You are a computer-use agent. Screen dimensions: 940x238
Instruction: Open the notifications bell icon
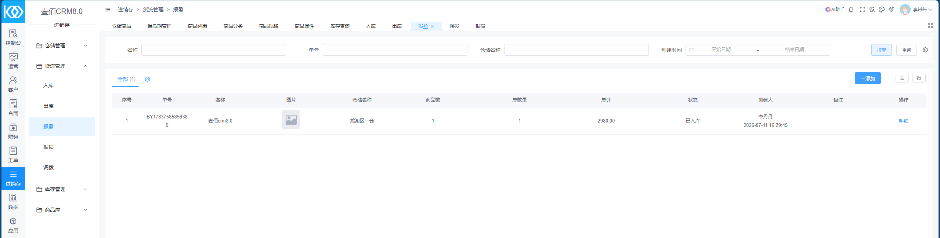tap(851, 10)
